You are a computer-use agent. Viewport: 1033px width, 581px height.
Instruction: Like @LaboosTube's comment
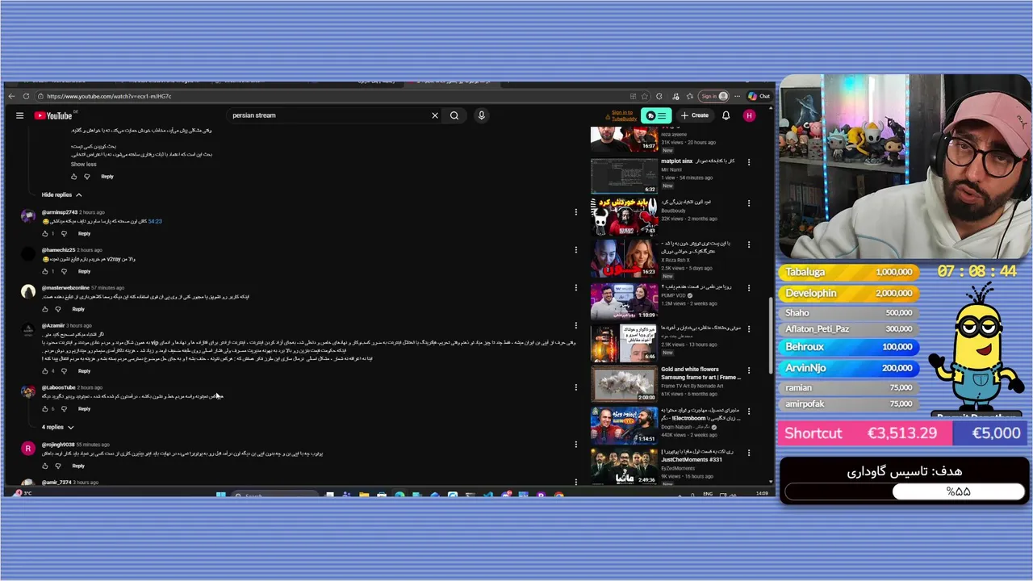pos(45,409)
